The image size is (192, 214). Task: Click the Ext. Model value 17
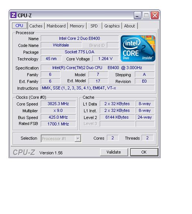coord(98,81)
